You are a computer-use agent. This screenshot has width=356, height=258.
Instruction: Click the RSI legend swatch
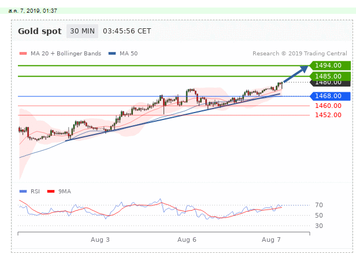pos(23,192)
